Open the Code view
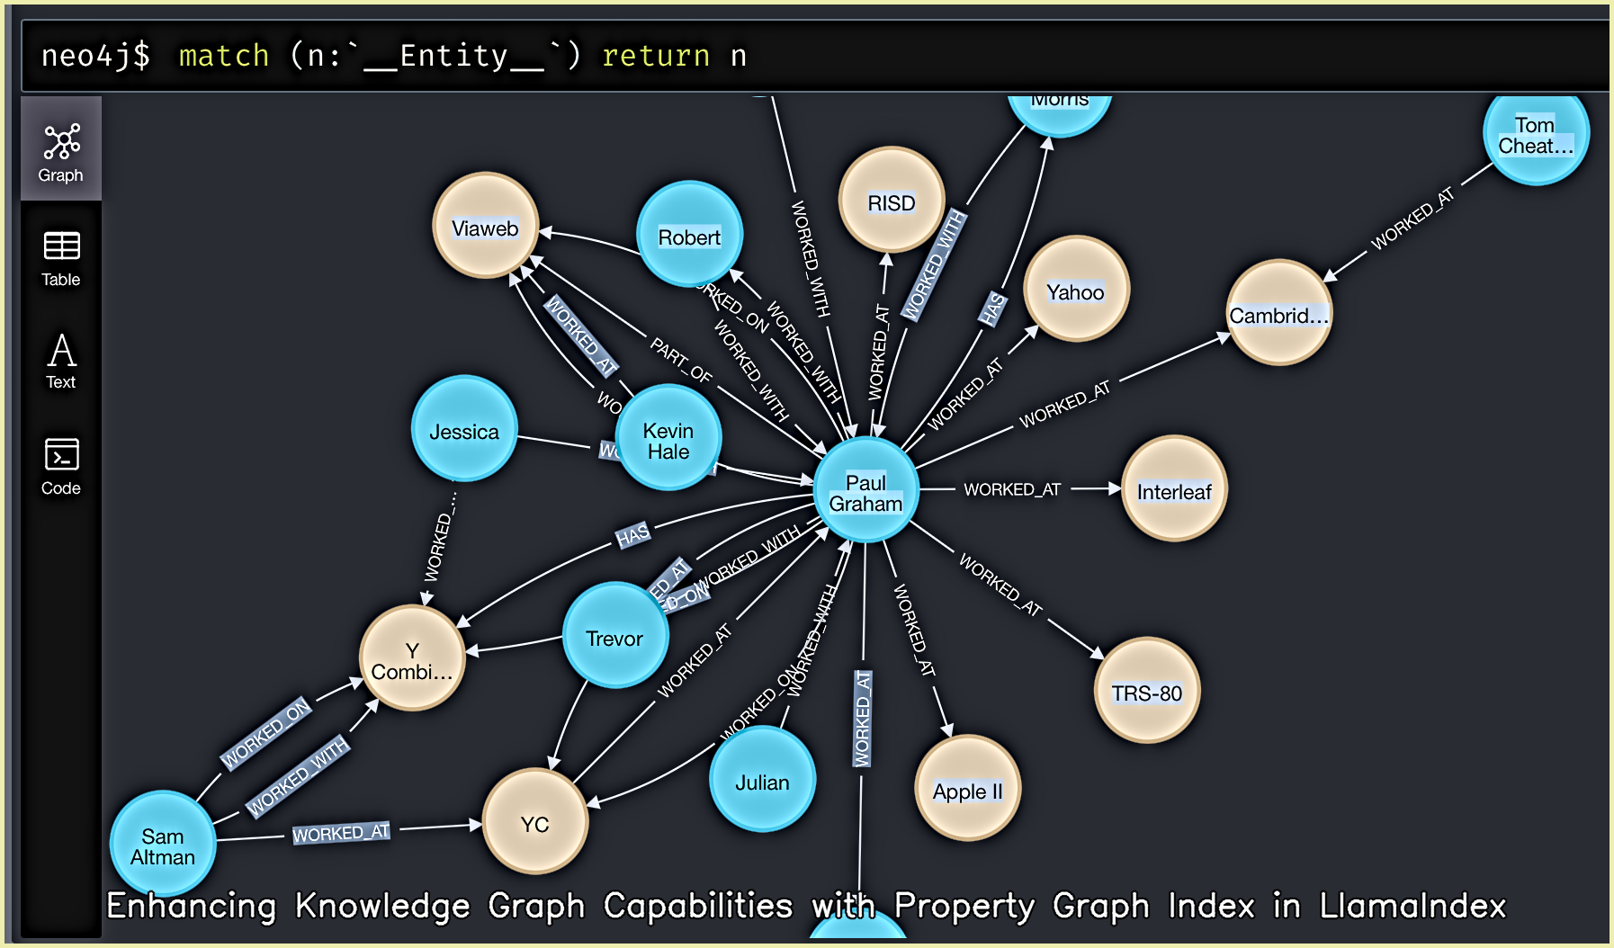 pyautogui.click(x=61, y=466)
